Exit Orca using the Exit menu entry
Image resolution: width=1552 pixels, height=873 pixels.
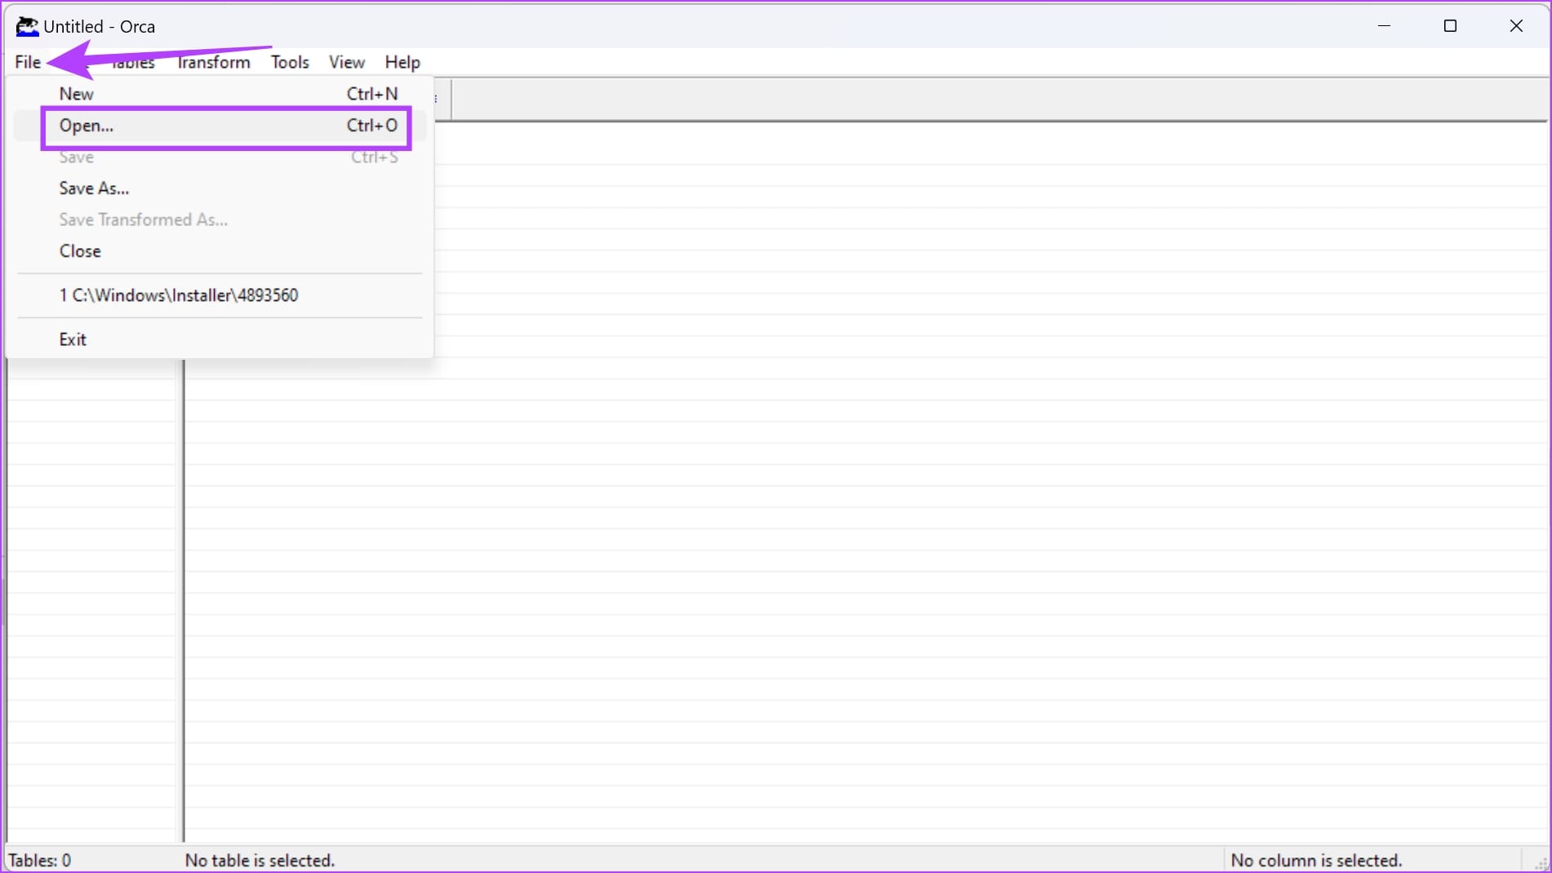[73, 339]
